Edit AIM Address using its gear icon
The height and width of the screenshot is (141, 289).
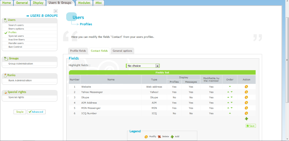246,103
